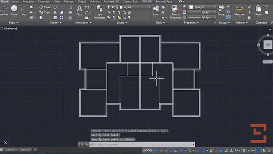This screenshot has height=154, width=273.
Task: Insert a Table annotation
Action: [x=87, y=18]
